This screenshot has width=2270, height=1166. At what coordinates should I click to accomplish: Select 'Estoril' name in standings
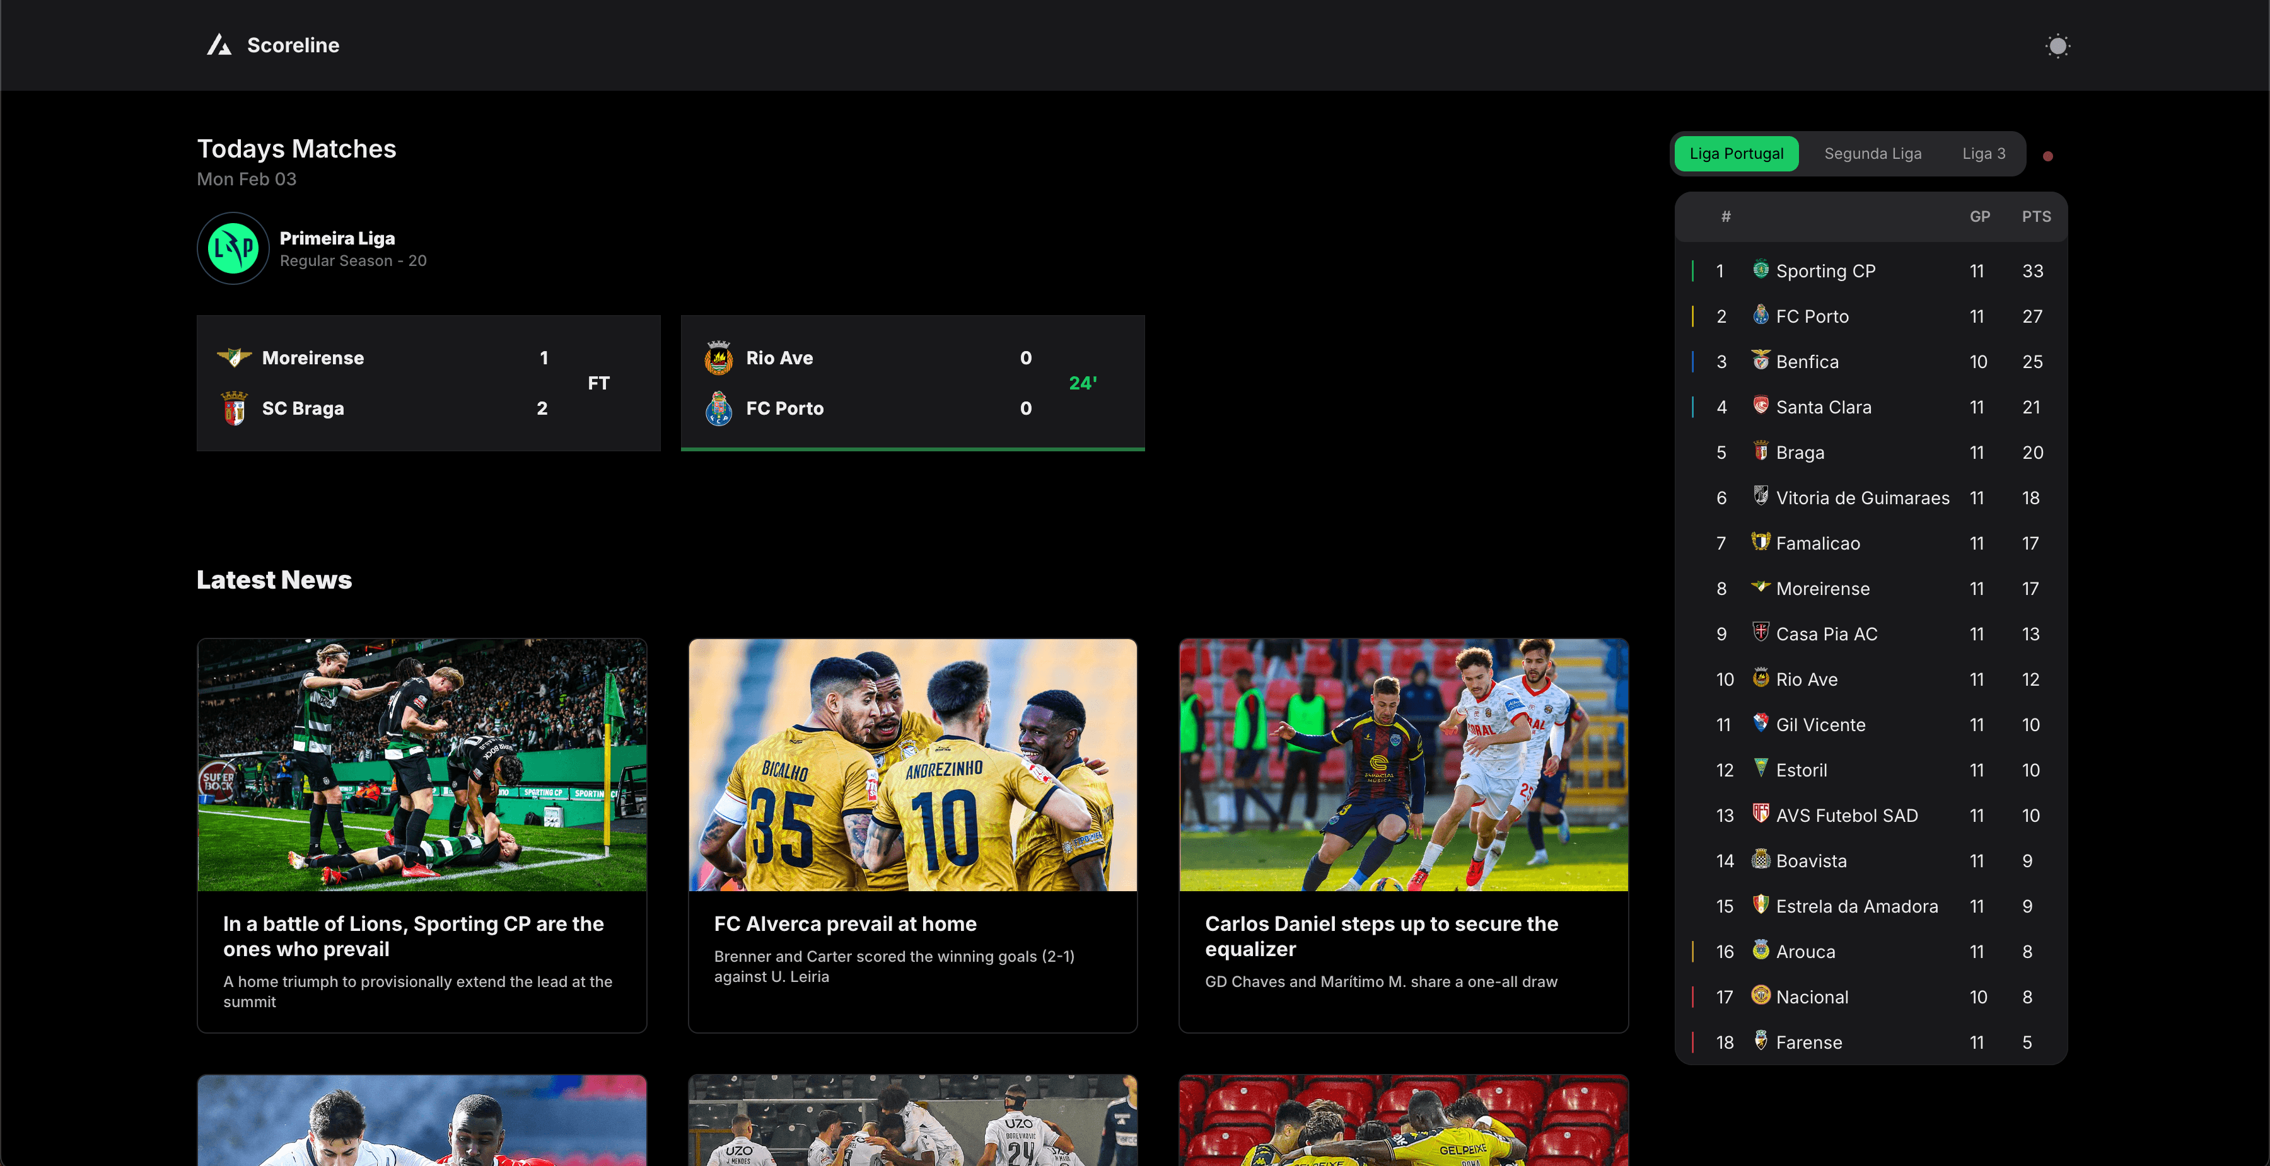click(1801, 771)
